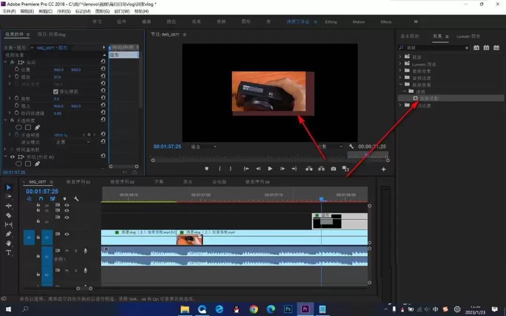Click the Export Frame camera icon

(334, 169)
